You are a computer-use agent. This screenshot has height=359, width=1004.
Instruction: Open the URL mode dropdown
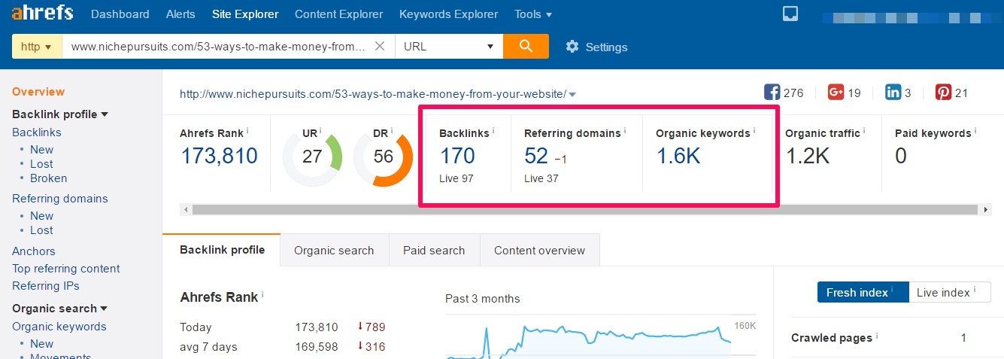449,46
